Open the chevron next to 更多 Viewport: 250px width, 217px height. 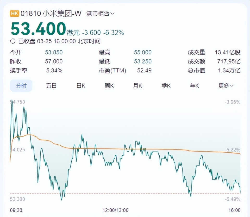click(x=232, y=86)
